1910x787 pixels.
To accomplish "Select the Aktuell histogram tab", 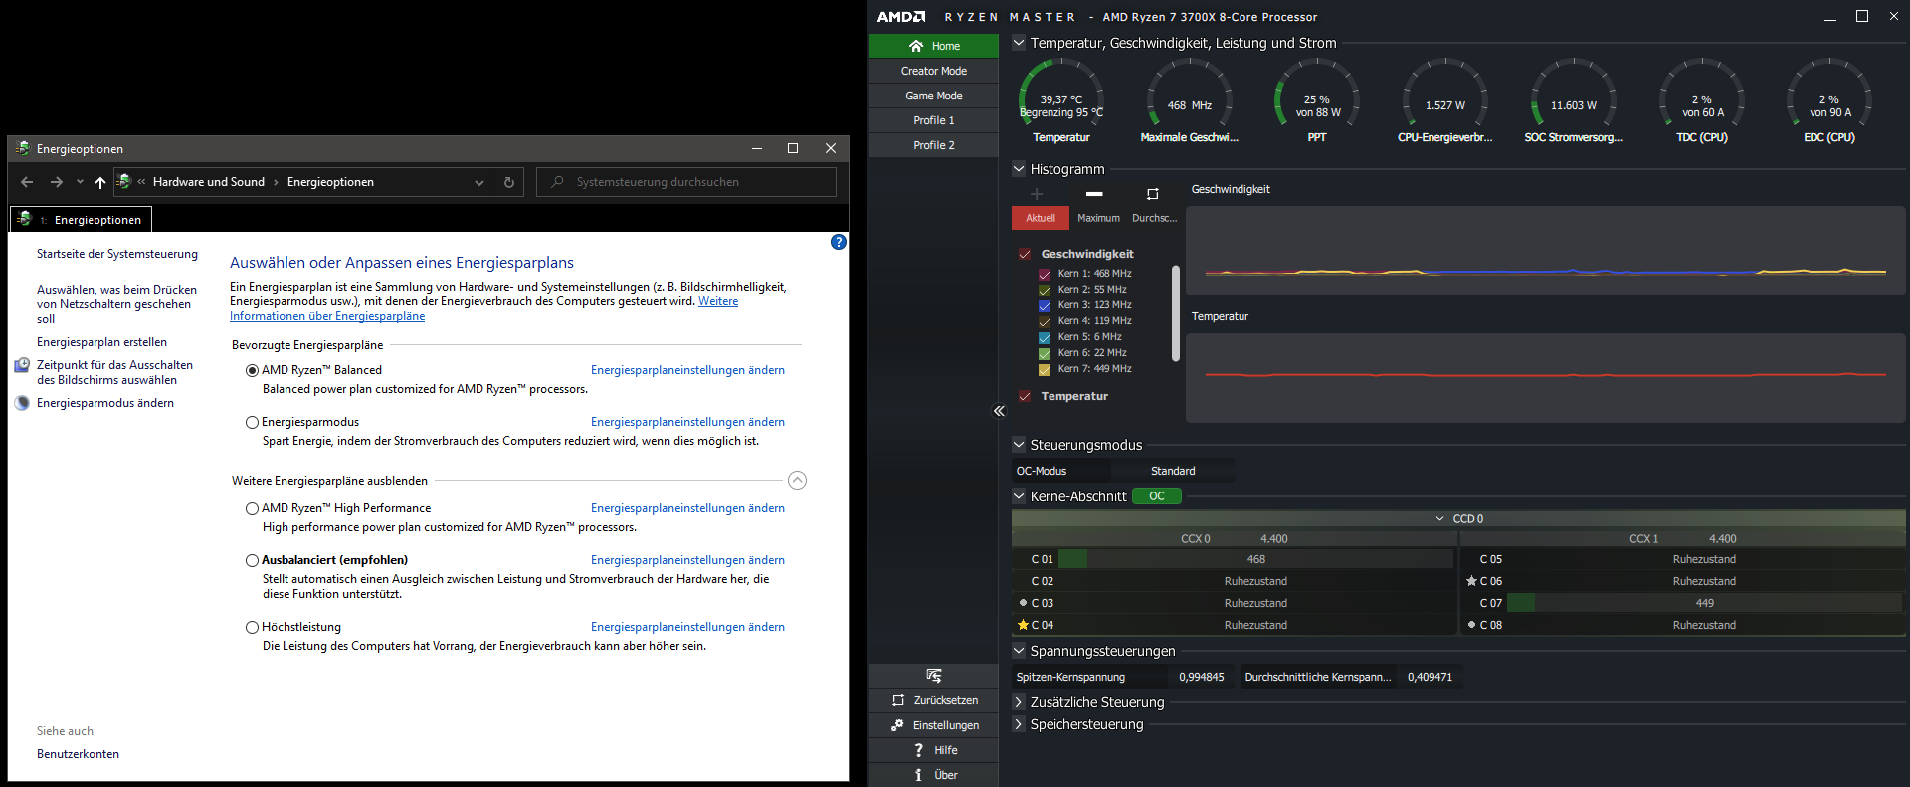I will [x=1041, y=218].
